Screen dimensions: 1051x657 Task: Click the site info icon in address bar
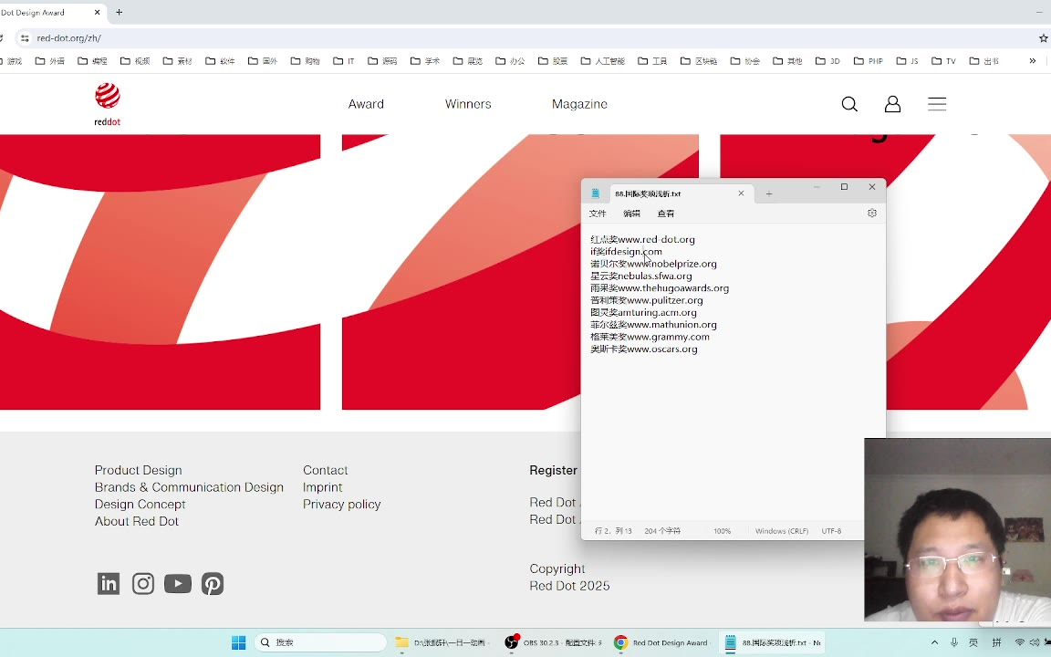tap(24, 38)
